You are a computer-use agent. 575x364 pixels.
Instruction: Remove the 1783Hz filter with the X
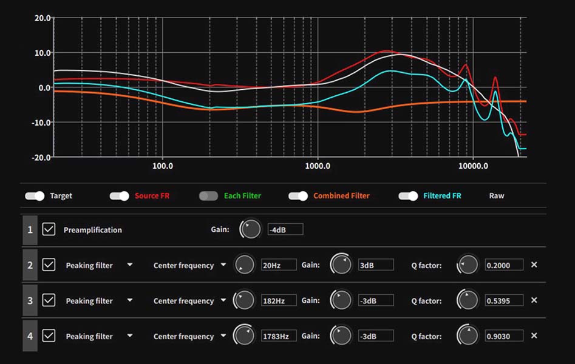[x=534, y=336]
